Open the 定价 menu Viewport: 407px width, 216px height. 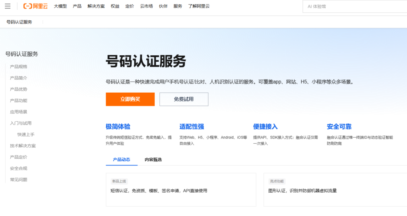point(130,6)
